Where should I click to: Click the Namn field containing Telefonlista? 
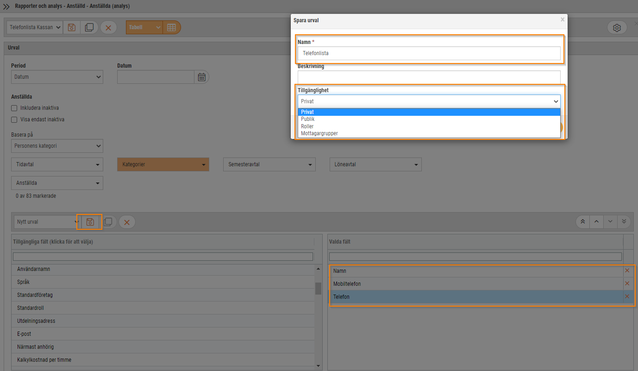click(429, 53)
